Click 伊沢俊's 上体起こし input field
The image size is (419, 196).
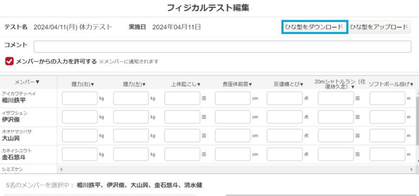182,117
